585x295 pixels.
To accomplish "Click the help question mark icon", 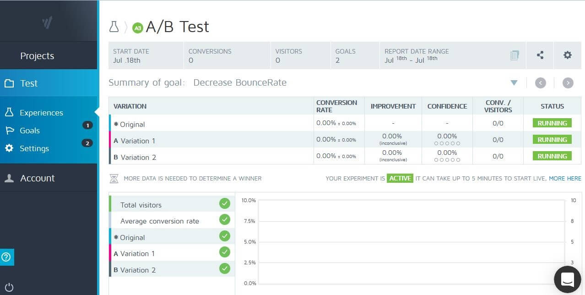I will click(7, 257).
